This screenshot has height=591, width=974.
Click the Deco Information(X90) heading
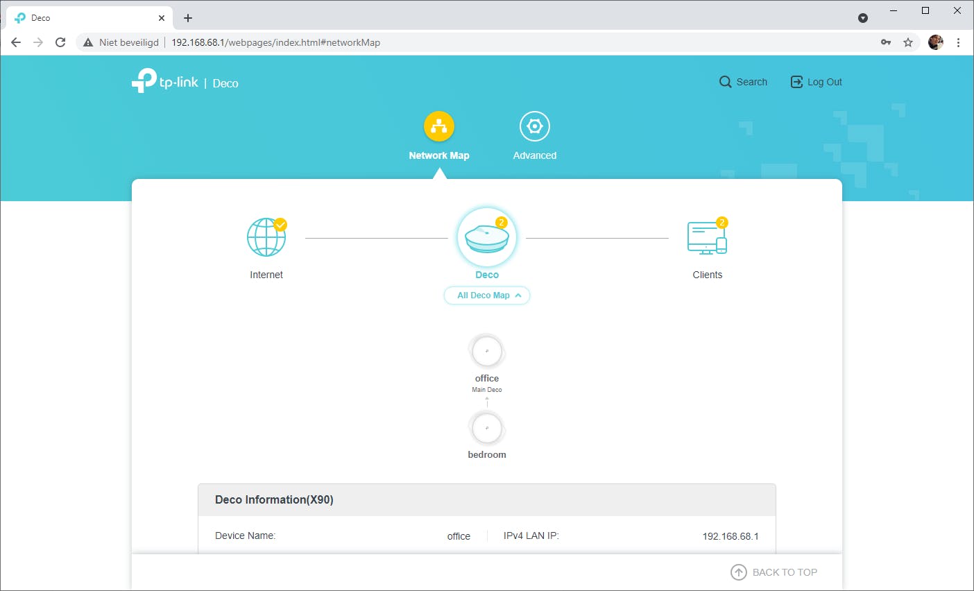274,499
